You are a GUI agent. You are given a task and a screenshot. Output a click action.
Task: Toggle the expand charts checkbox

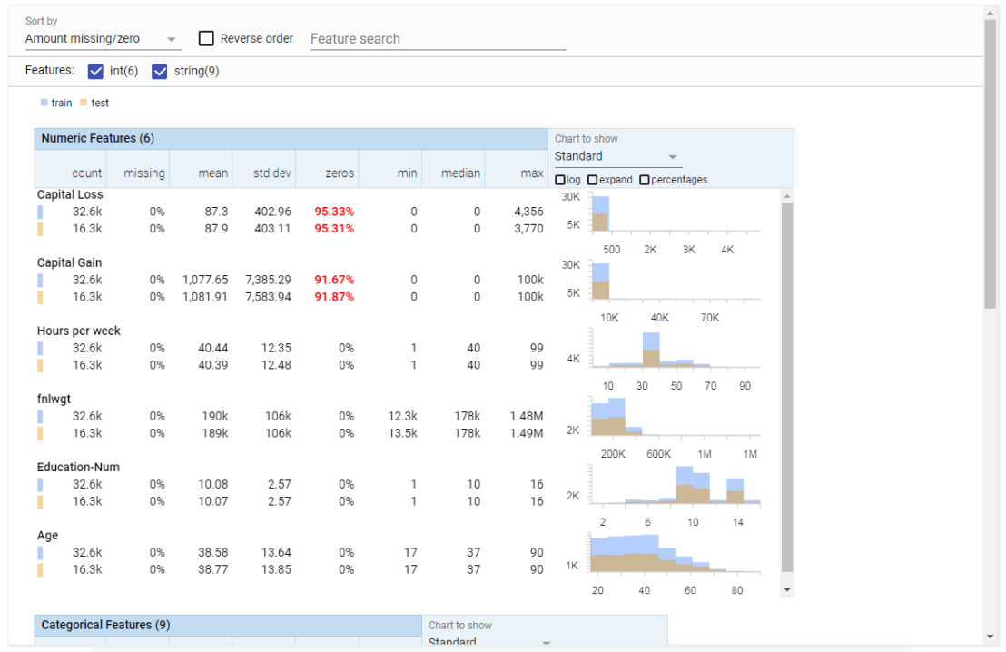pyautogui.click(x=593, y=180)
